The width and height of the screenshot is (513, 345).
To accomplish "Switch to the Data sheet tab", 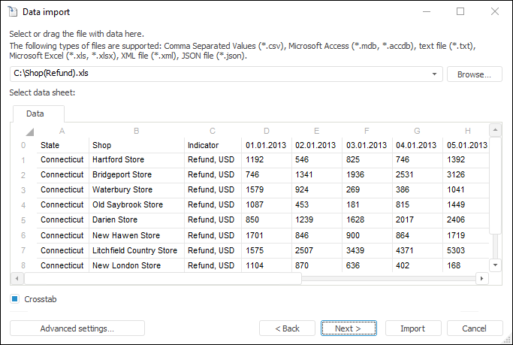I will [x=35, y=113].
